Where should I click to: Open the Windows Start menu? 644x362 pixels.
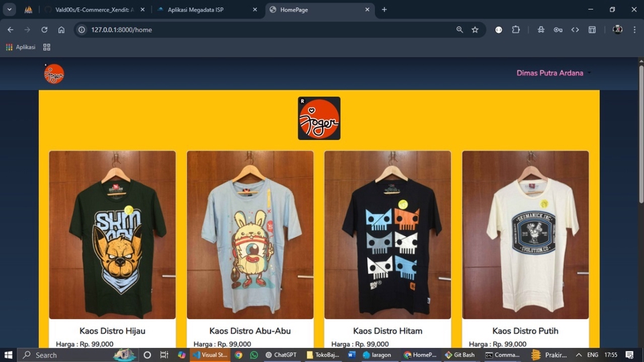click(x=8, y=355)
